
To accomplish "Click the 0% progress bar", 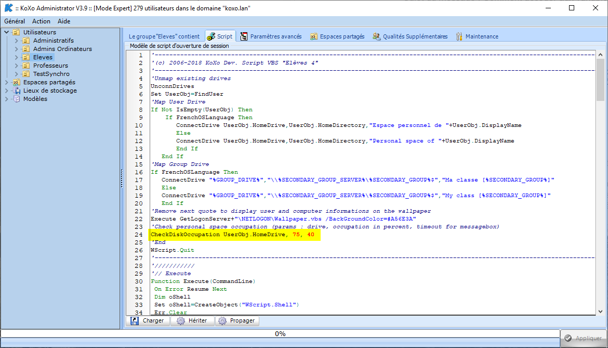I will [x=280, y=333].
